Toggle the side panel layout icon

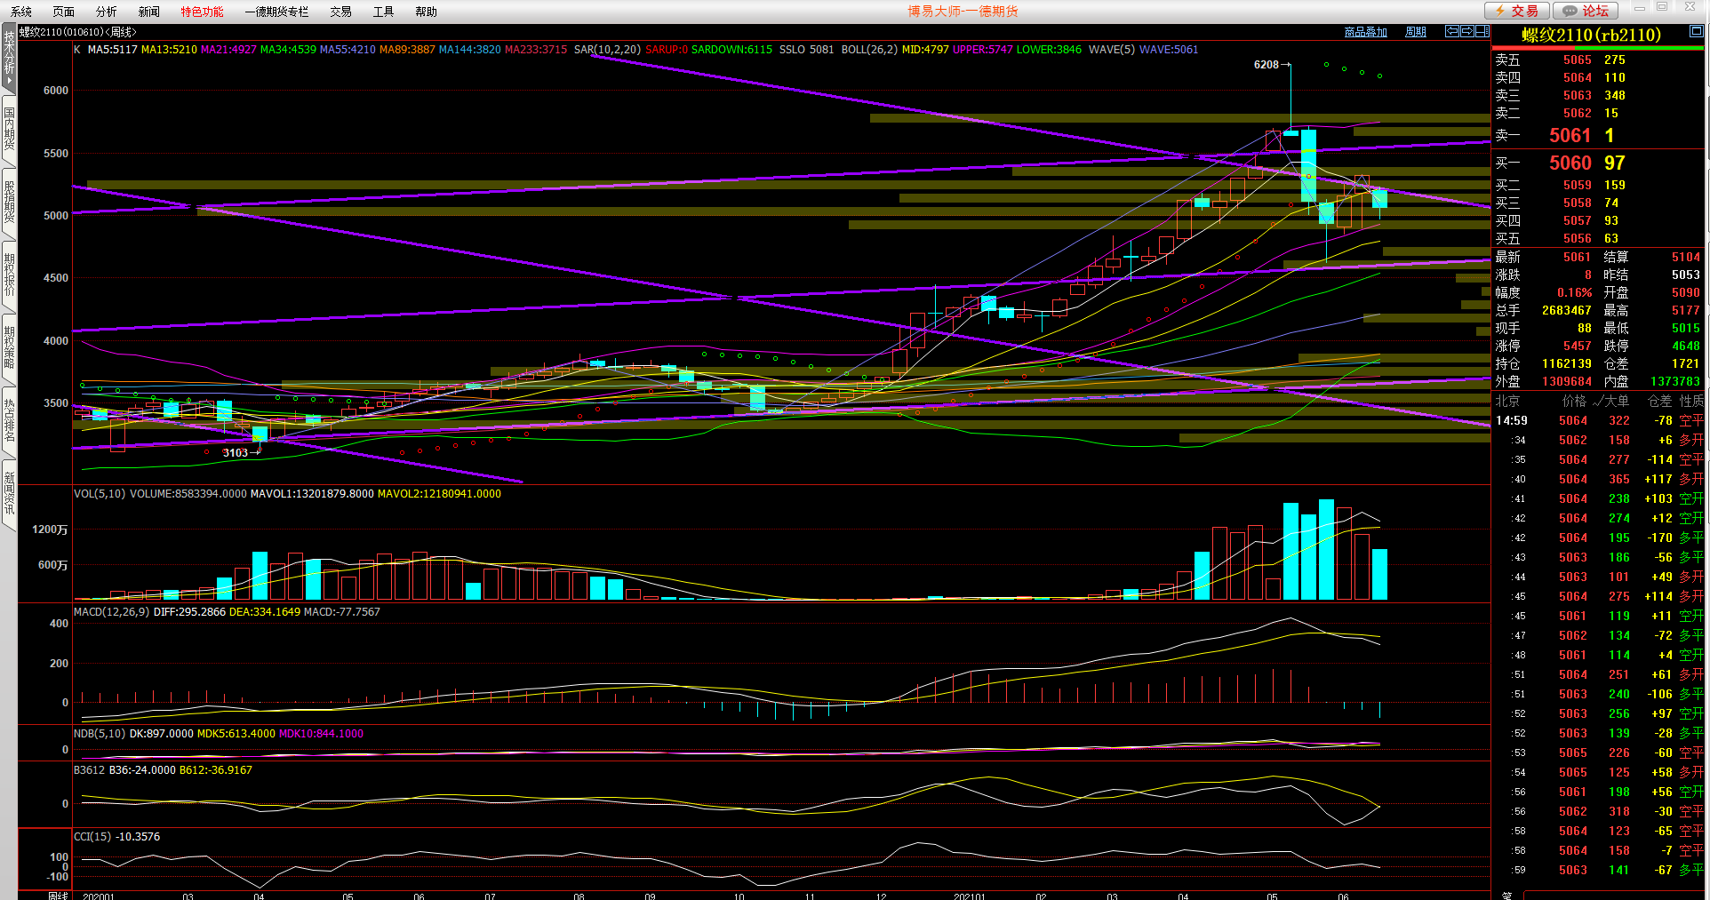[1482, 31]
